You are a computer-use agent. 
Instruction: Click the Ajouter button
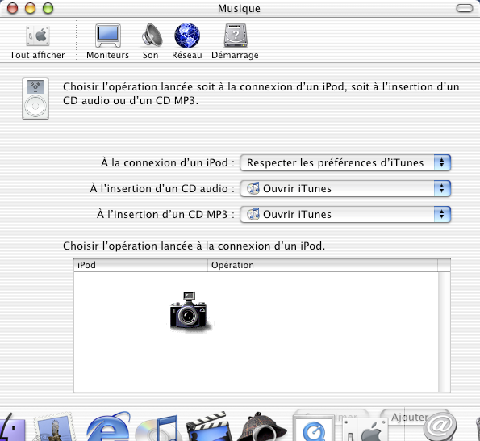(x=410, y=417)
